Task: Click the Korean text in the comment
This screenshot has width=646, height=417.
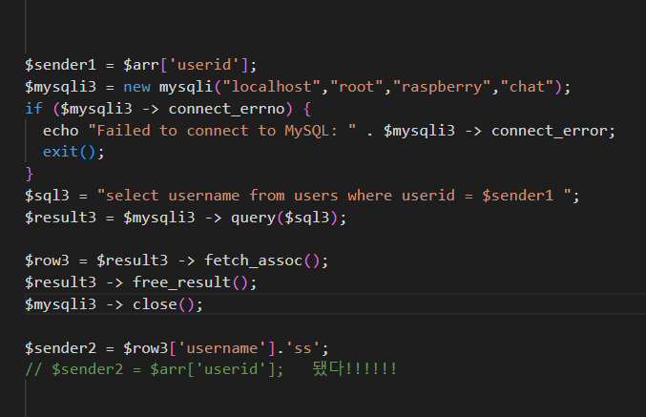Action: click(x=330, y=369)
